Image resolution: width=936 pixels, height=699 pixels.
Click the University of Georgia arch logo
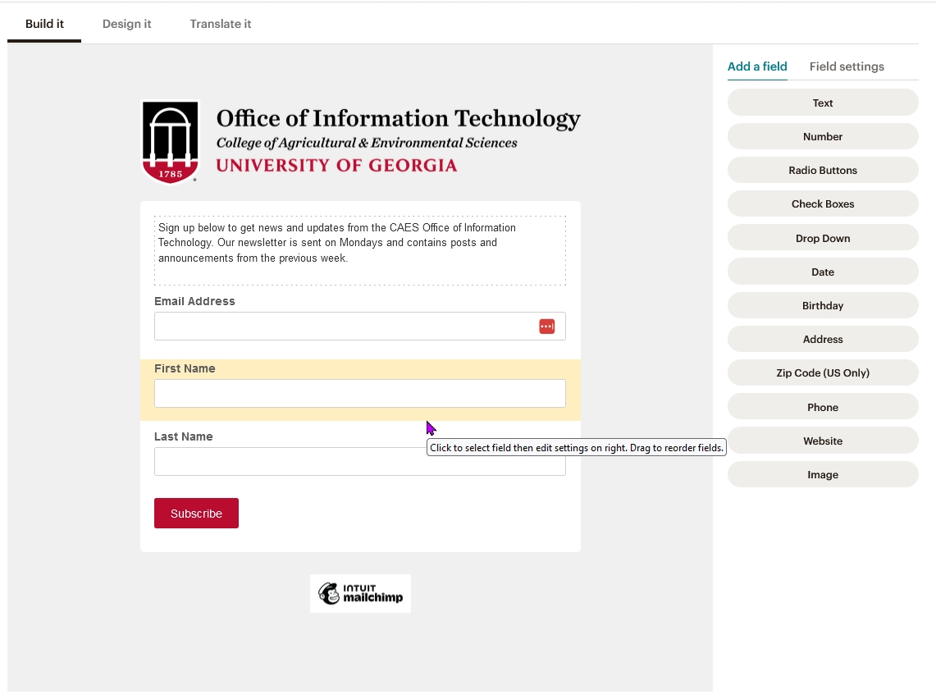tap(170, 141)
